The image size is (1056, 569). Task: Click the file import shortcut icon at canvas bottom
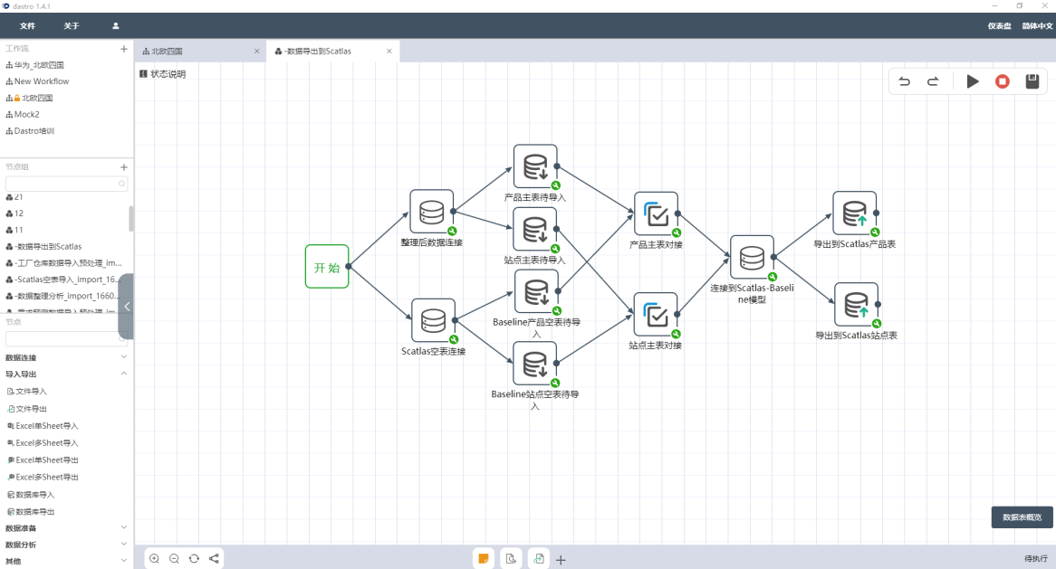pyautogui.click(x=511, y=558)
